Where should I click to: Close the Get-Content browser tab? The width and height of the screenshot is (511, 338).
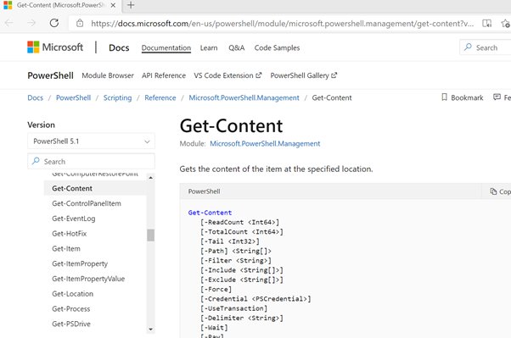[113, 5]
